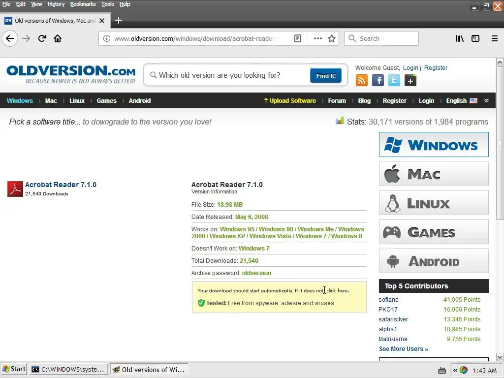Expand the nav bar double chevron
This screenshot has width=504, height=378.
pos(486,100)
